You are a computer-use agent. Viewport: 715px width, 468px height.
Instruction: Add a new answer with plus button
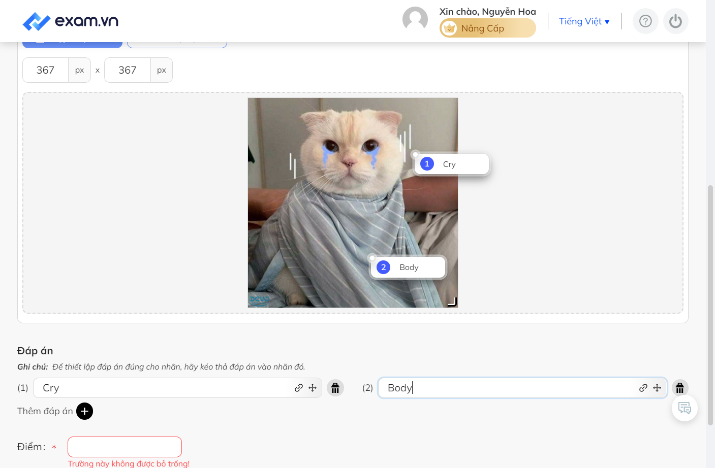tap(85, 411)
